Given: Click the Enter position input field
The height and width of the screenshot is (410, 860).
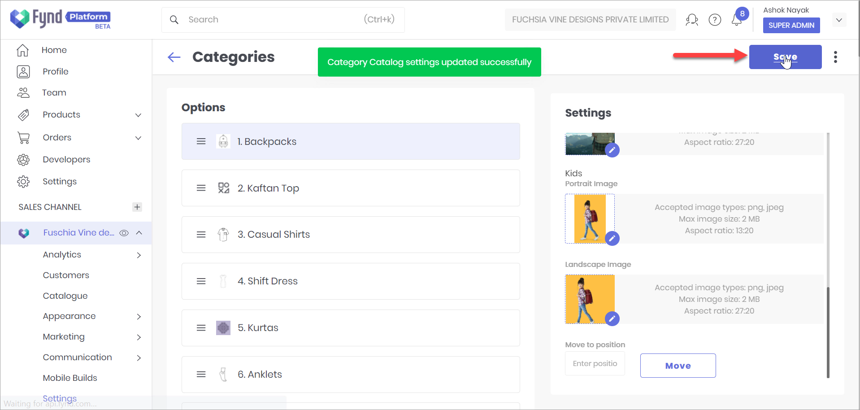Looking at the screenshot, I should (x=595, y=363).
